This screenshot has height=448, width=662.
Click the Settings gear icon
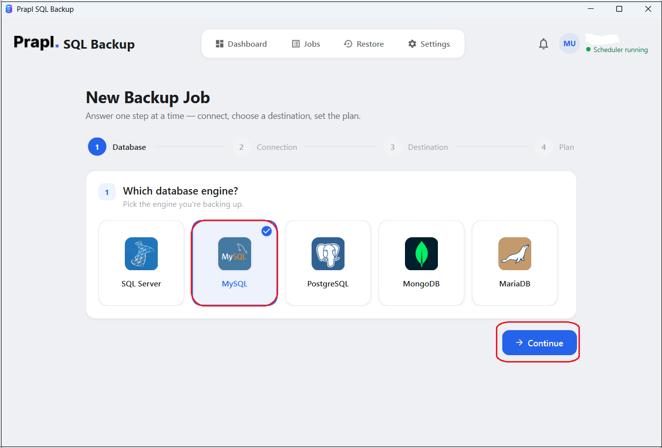(412, 44)
